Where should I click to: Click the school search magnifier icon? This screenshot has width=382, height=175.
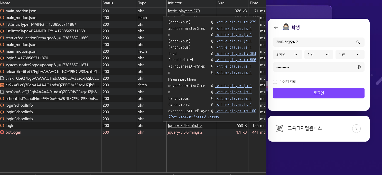point(358,42)
